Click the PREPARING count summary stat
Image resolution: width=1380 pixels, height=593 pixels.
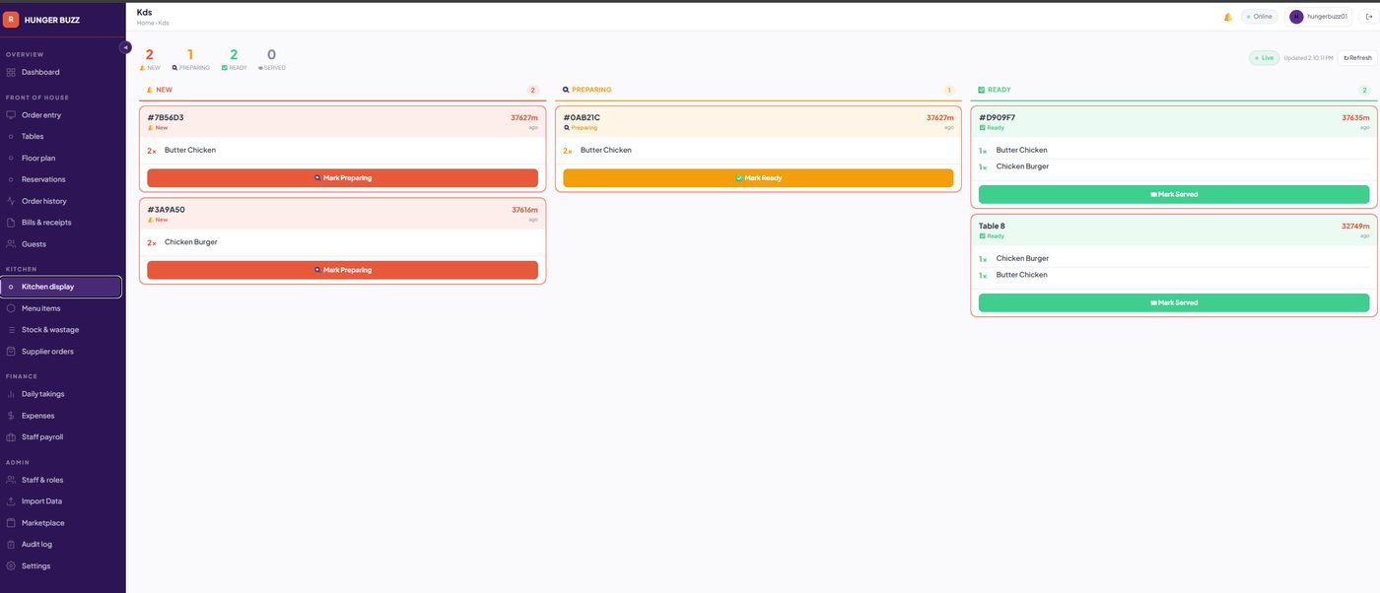pyautogui.click(x=190, y=59)
